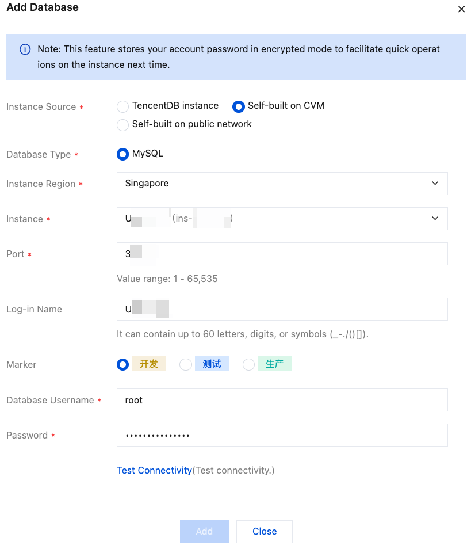Click the Instance Region chevron arrow
The image size is (475, 549).
435,184
